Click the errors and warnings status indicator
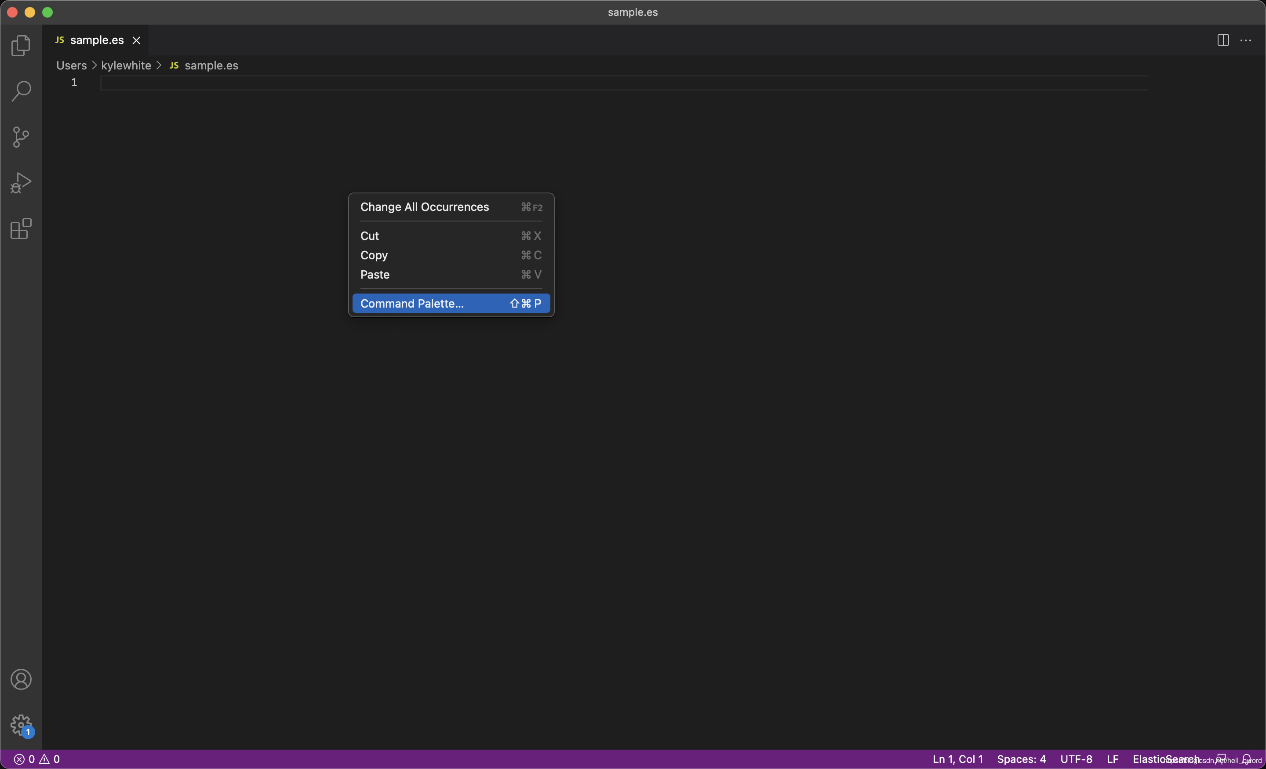 coord(37,759)
